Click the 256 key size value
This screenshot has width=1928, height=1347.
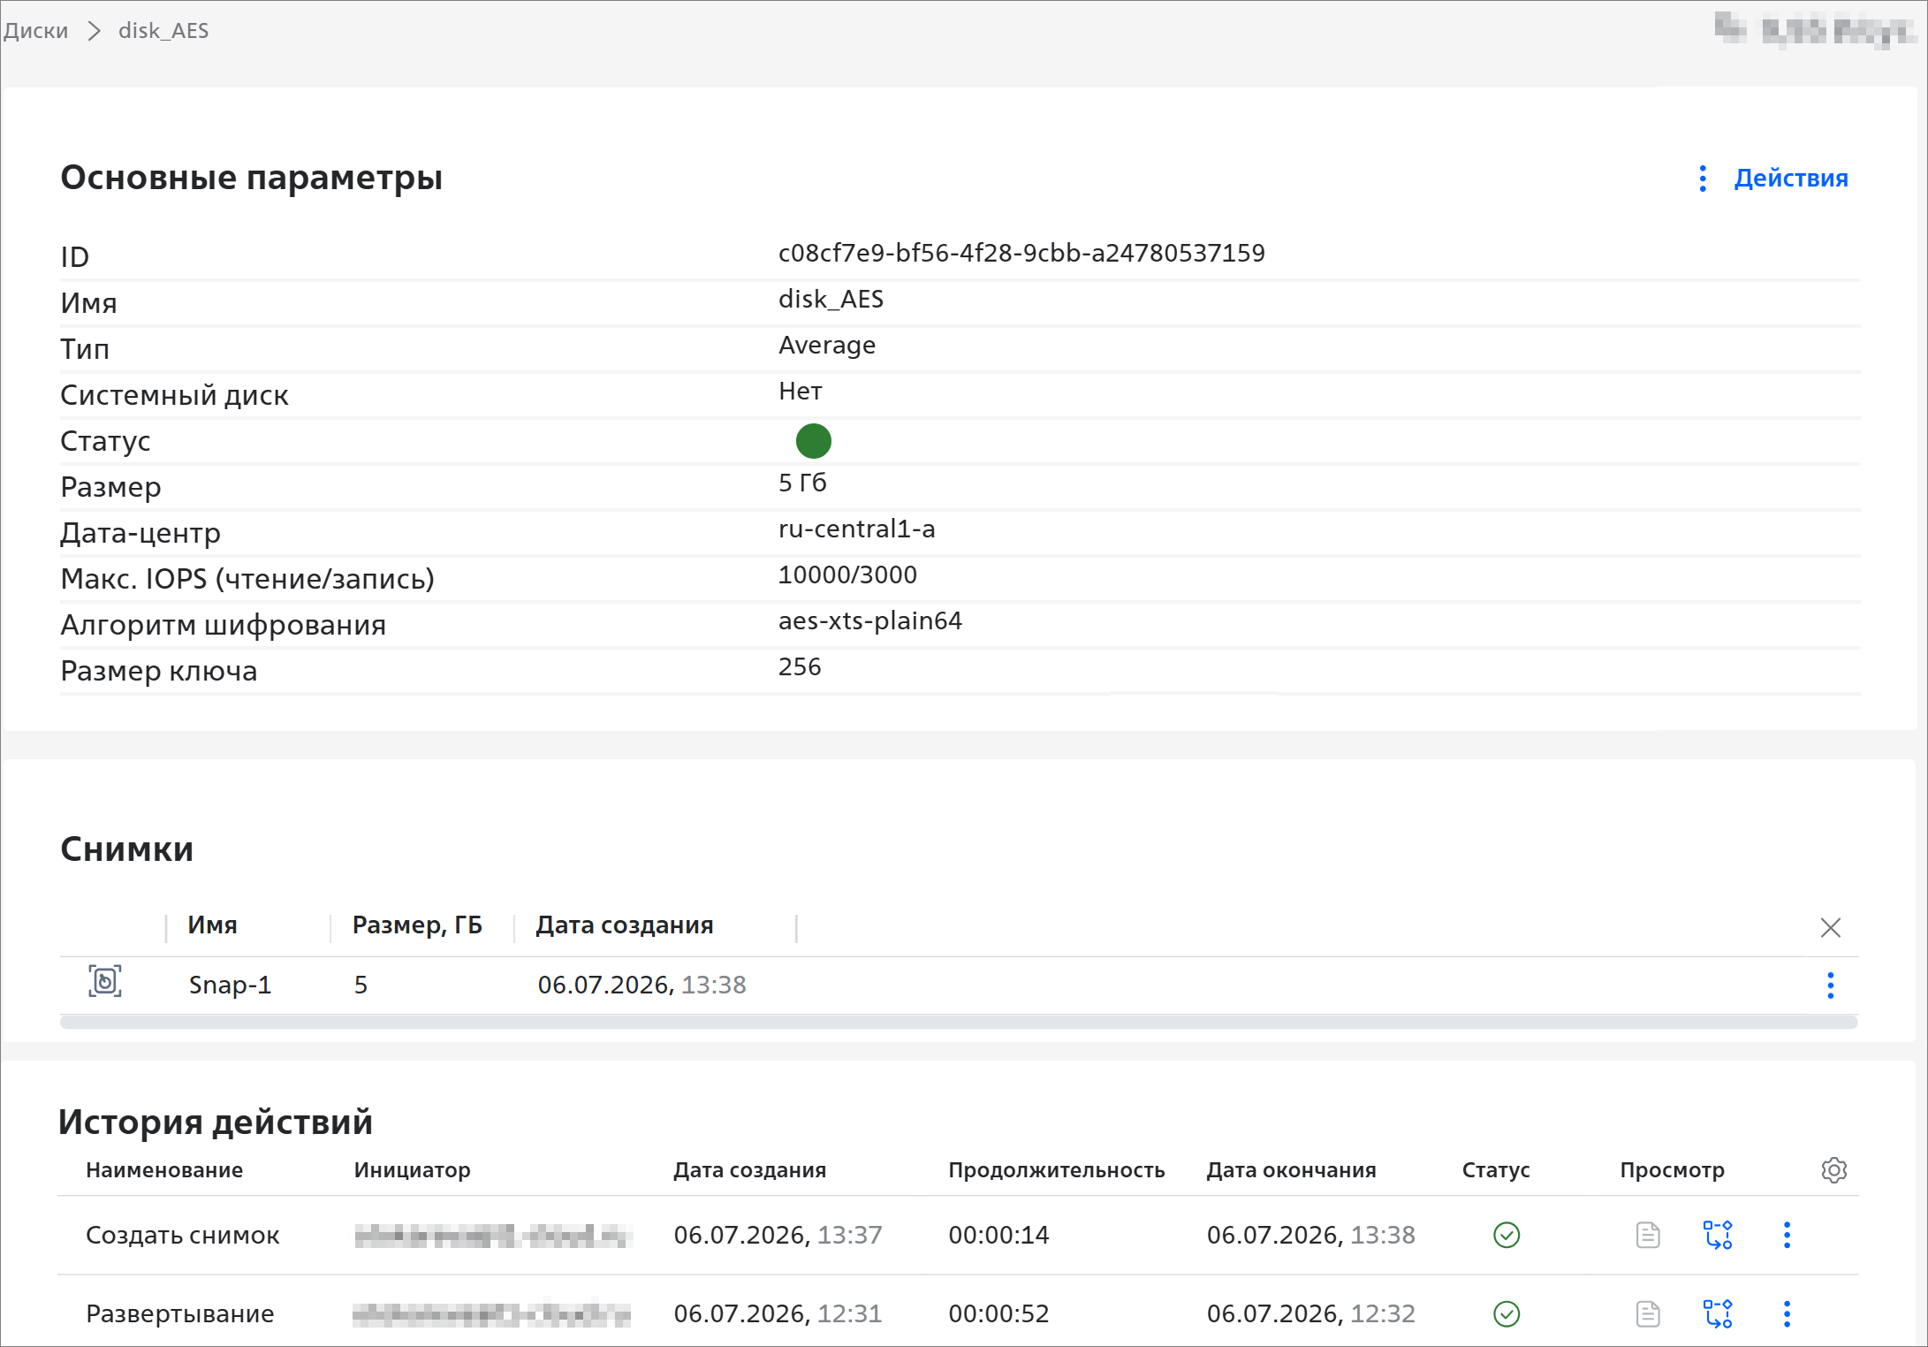[800, 667]
